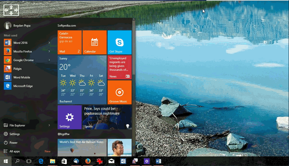Open first Word icon on taskbar
289x166 pixels.
click(123, 161)
